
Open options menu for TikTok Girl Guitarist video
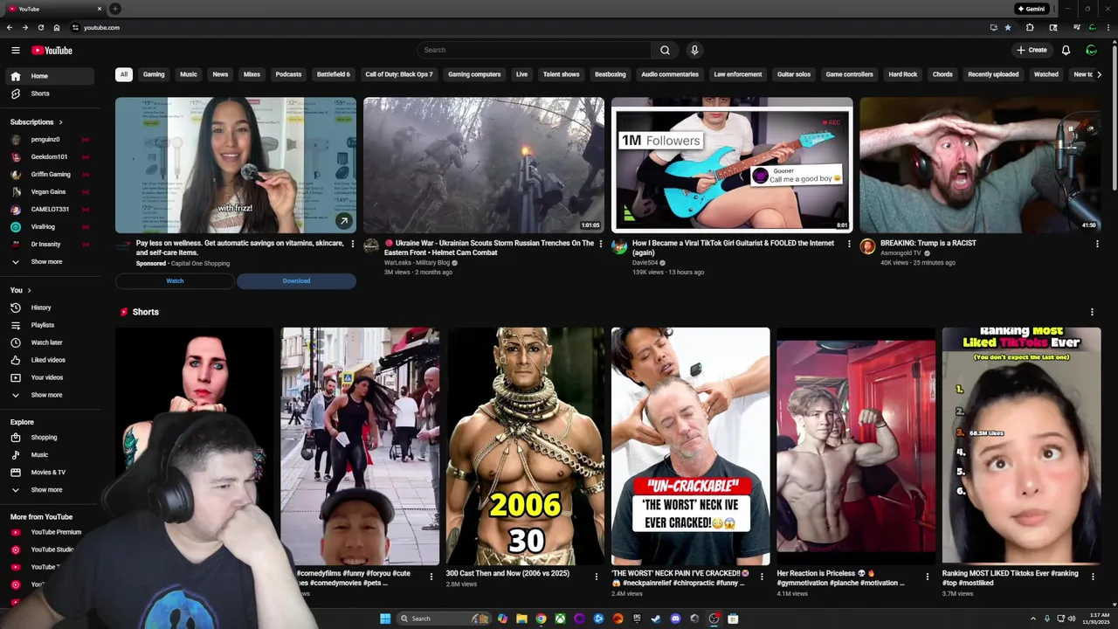[849, 244]
